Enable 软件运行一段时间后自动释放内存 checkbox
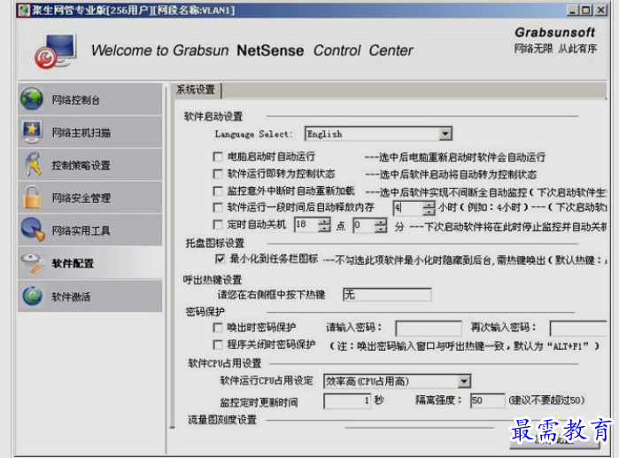The height and width of the screenshot is (458, 619). coord(218,207)
